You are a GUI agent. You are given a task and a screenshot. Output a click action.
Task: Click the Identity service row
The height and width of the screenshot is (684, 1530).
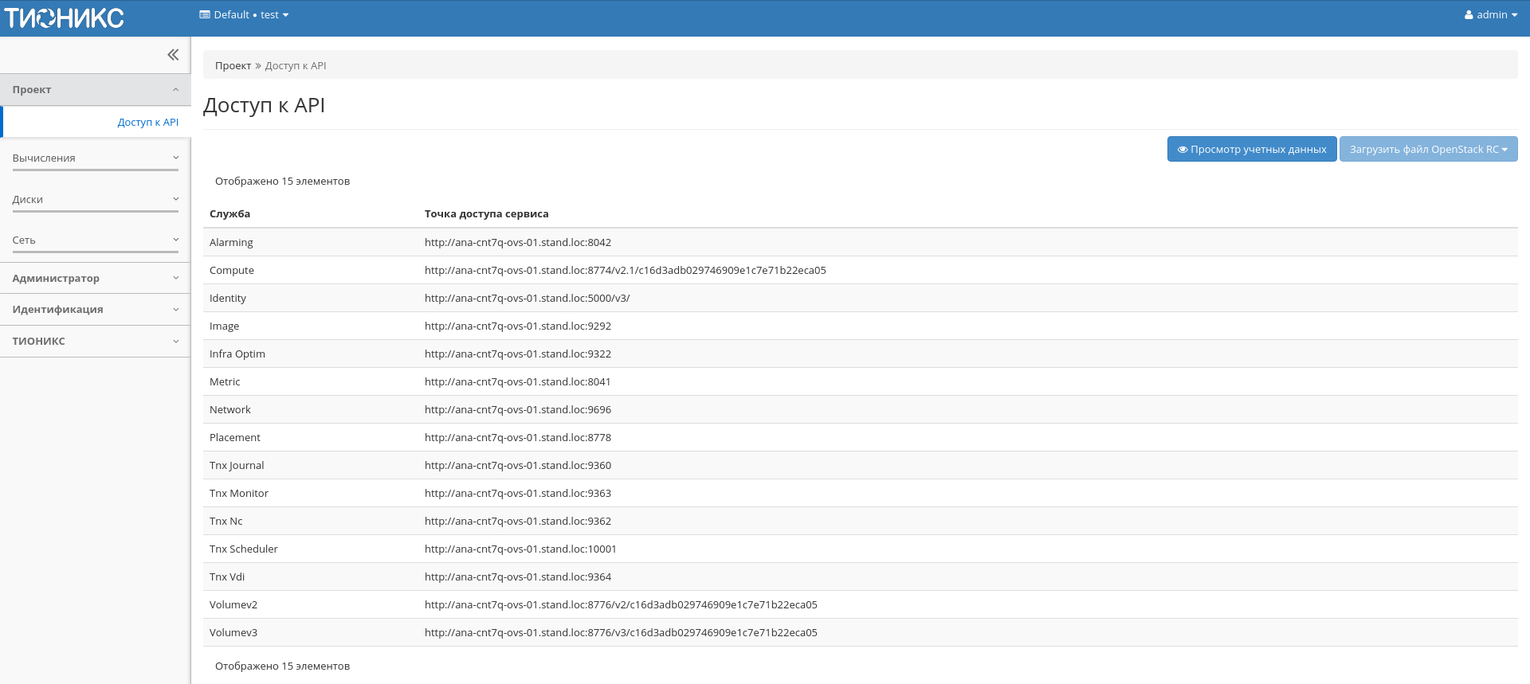[228, 299]
